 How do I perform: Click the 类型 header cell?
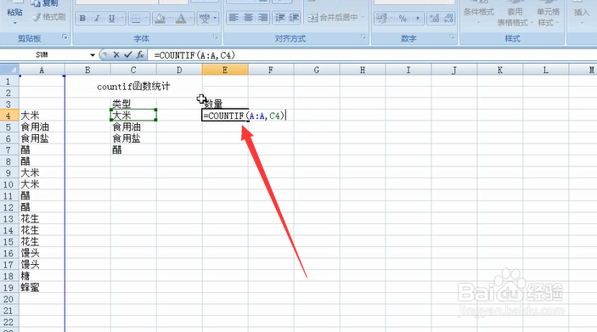(133, 104)
